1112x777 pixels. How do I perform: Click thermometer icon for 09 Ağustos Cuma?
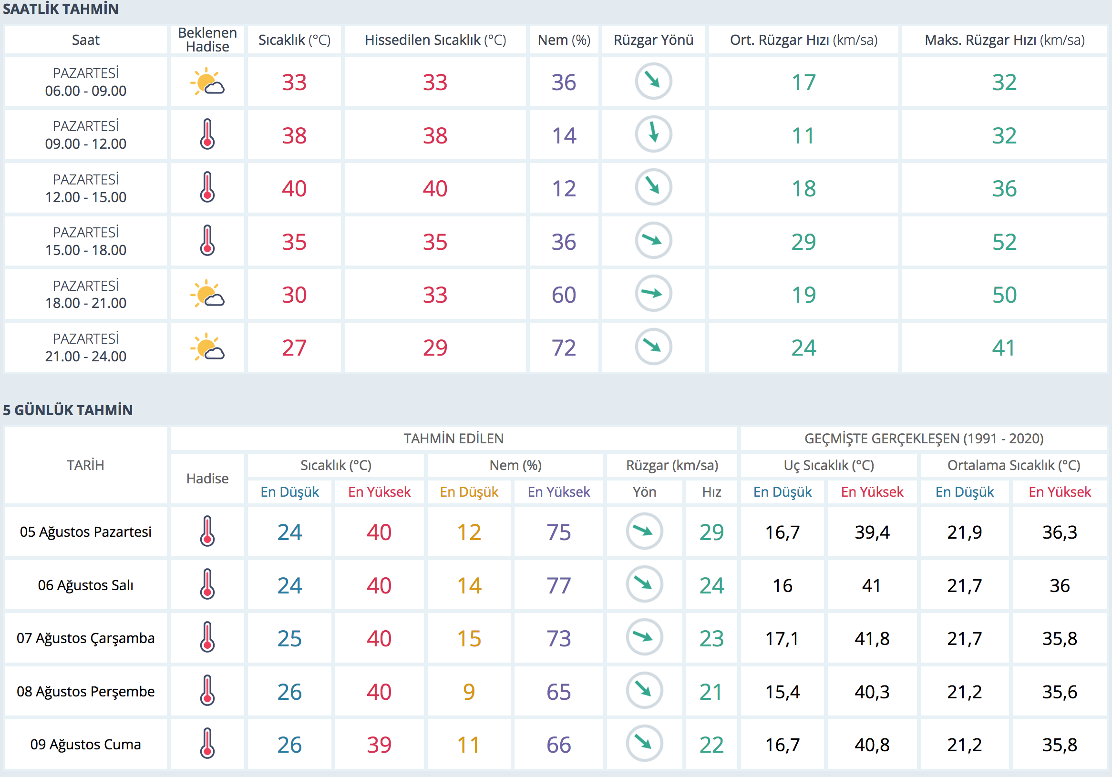click(x=207, y=744)
